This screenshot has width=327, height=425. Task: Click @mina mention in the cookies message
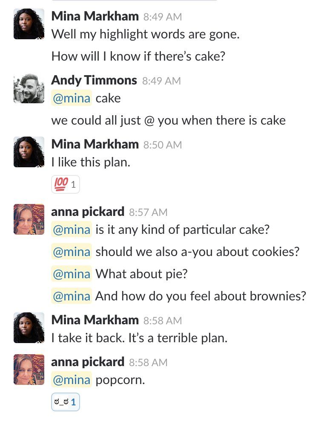tap(72, 252)
